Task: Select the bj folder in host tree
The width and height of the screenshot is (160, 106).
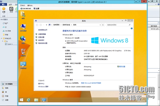Action: pos(6,41)
